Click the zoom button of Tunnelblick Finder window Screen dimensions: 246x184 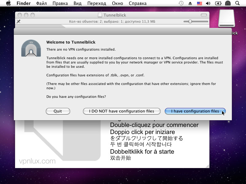pyautogui.click(x=33, y=15)
